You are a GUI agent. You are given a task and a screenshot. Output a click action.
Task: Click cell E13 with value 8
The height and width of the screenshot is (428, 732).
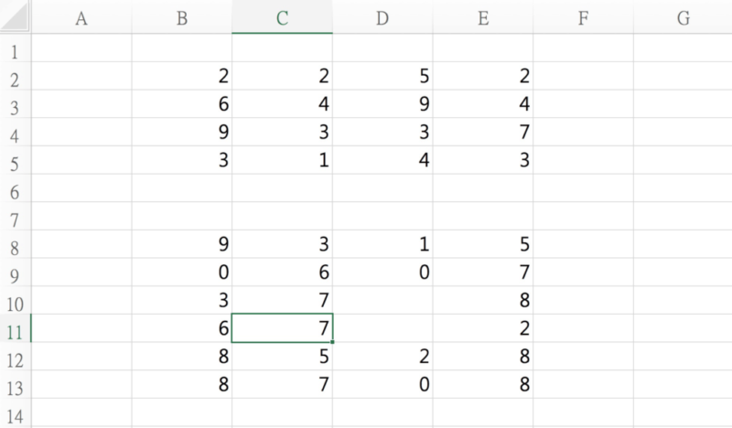482,385
